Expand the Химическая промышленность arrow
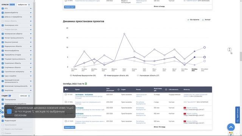Image resolution: width=242 pixels, height=136 pixels. 31,86
